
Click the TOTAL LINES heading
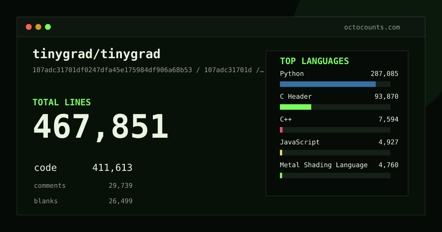click(62, 102)
